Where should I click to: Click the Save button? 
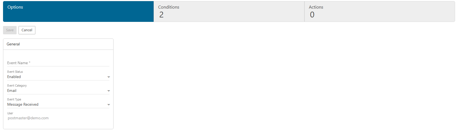(x=10, y=30)
